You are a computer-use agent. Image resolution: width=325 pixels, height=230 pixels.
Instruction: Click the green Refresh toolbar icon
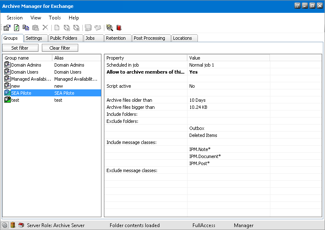(17, 28)
